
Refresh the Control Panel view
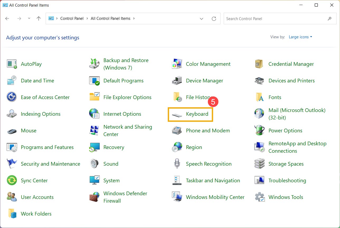(x=214, y=19)
